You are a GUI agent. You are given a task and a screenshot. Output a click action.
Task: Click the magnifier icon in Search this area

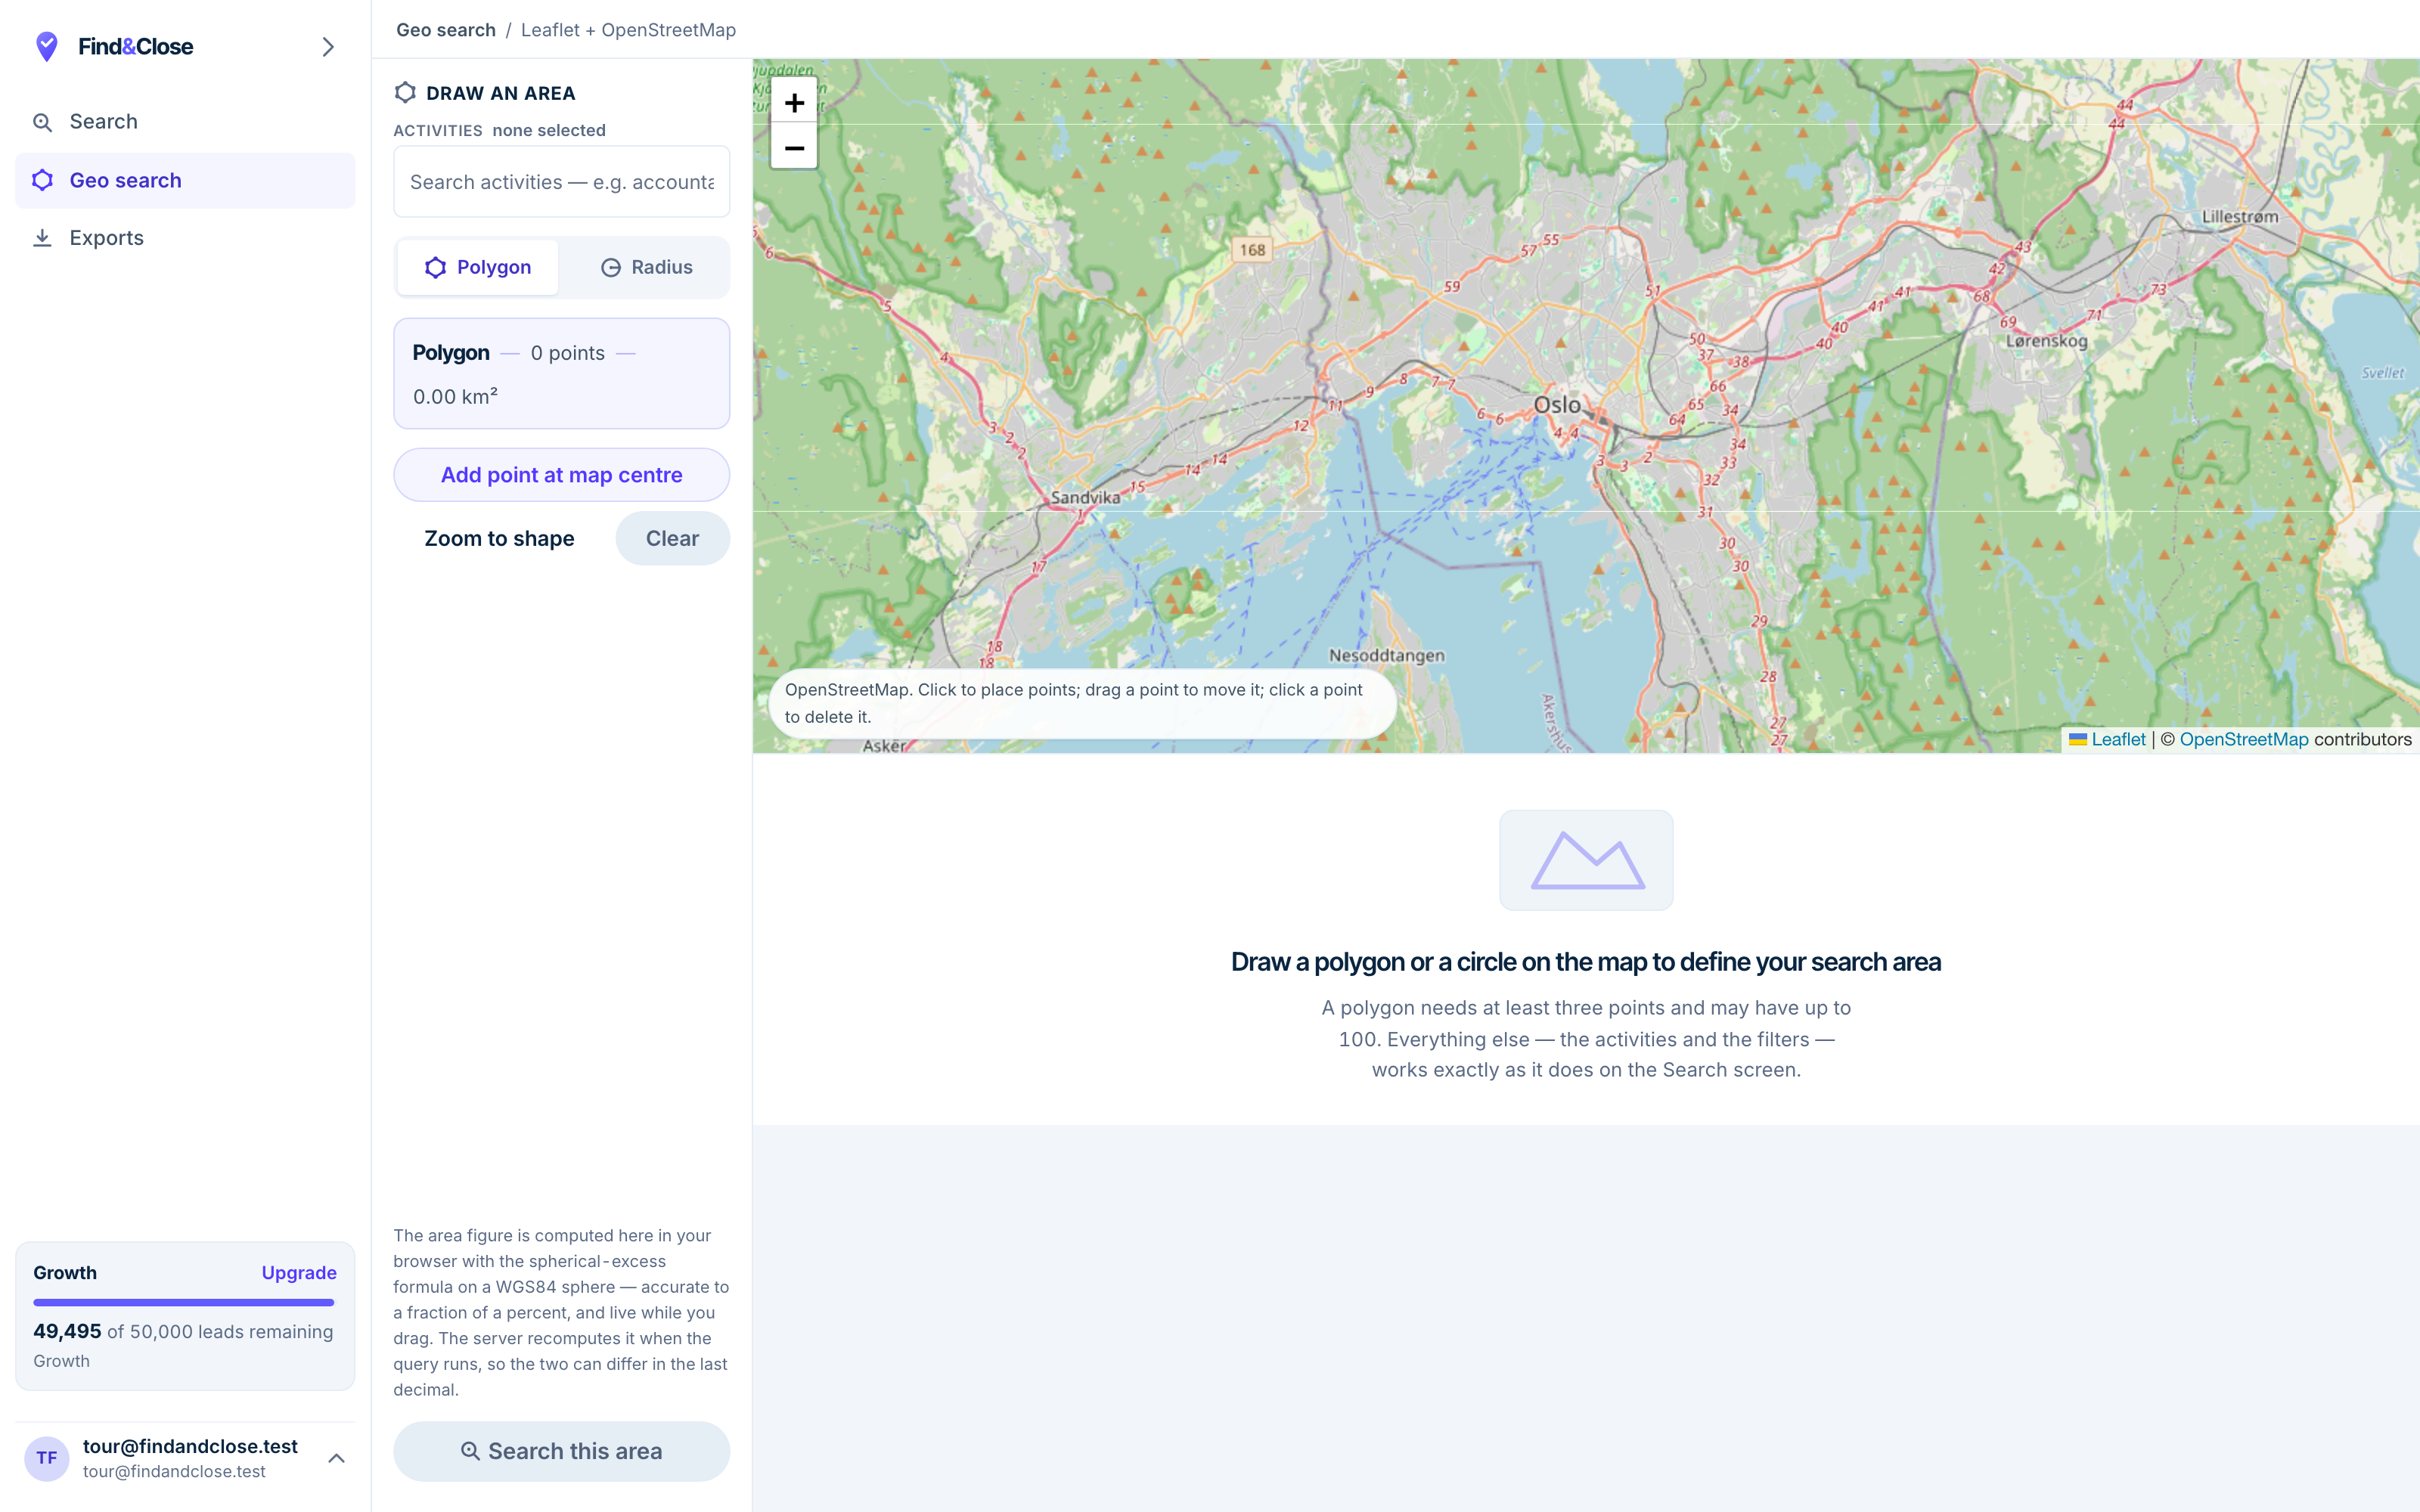[x=470, y=1451]
